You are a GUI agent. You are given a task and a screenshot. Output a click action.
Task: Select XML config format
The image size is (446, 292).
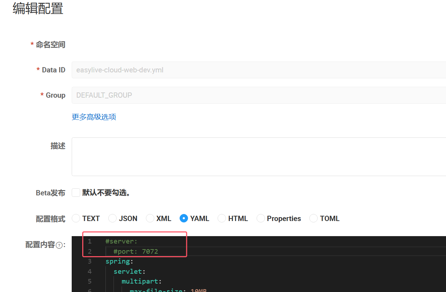(150, 218)
